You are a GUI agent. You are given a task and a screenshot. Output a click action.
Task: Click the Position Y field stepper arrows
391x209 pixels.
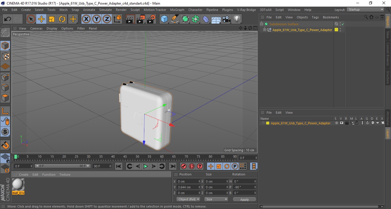pyautogui.click(x=199, y=187)
